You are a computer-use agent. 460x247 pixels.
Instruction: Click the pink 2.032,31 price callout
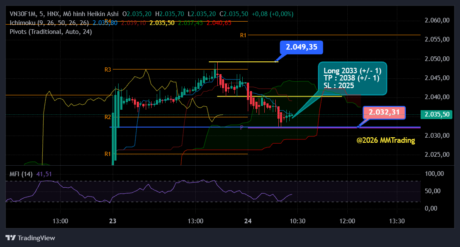384,112
